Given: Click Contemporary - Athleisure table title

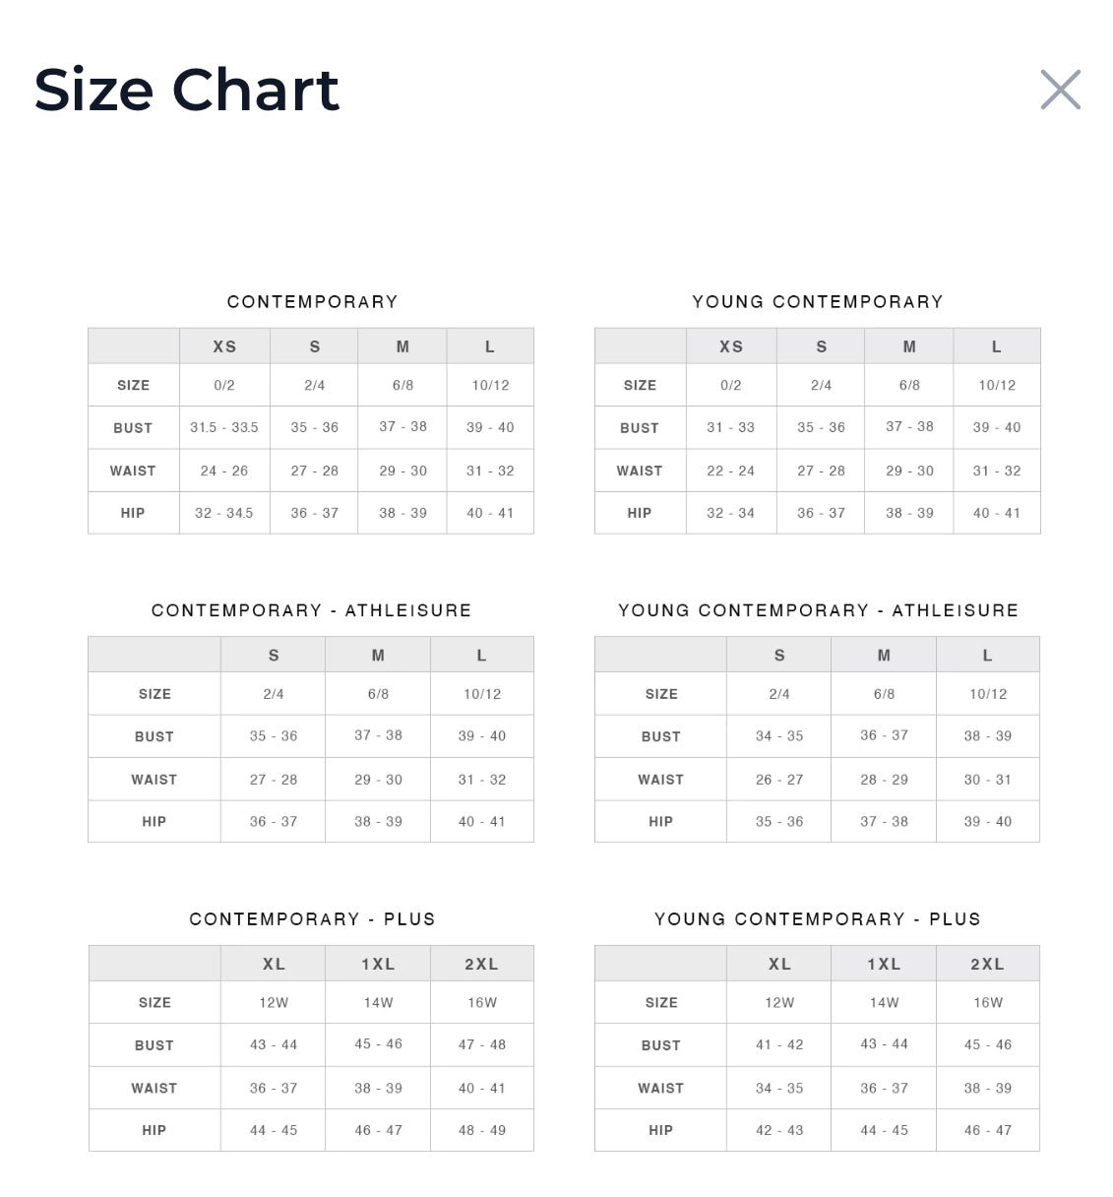Looking at the screenshot, I should pos(311,610).
